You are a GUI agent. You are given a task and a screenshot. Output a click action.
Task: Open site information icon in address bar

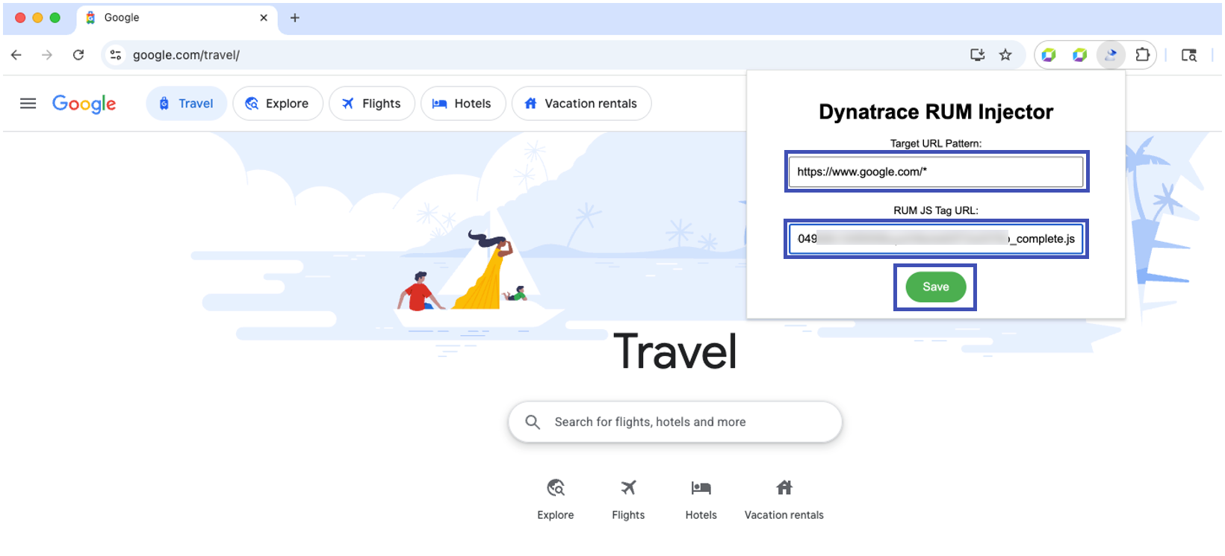116,55
